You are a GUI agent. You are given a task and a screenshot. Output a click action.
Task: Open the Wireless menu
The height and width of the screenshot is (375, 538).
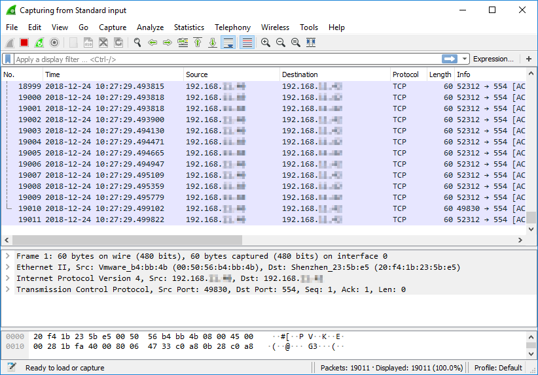click(x=275, y=27)
